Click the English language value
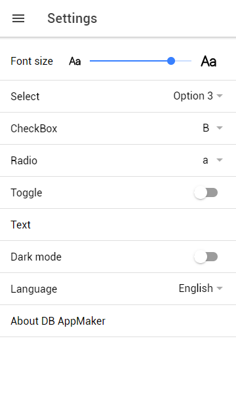The width and height of the screenshot is (236, 419). 196,288
